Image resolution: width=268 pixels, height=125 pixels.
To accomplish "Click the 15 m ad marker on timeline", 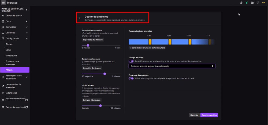I will click(150, 42).
